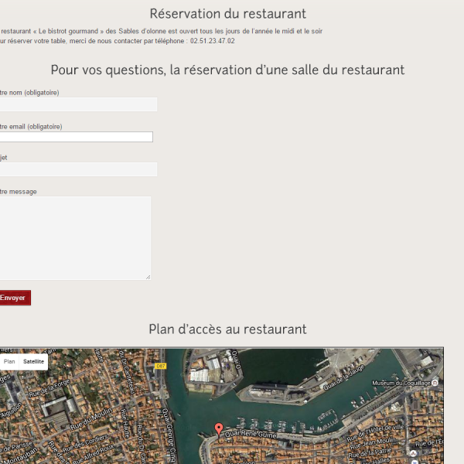Select the subject (sujet) text field
This screenshot has height=464, width=464.
77,169
